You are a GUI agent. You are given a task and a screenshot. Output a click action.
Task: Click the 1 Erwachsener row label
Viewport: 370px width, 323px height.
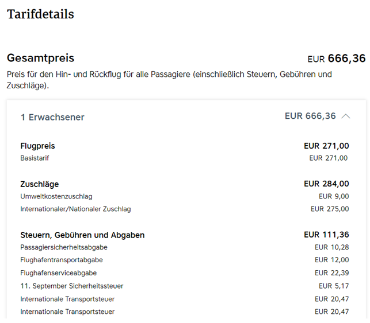click(52, 117)
